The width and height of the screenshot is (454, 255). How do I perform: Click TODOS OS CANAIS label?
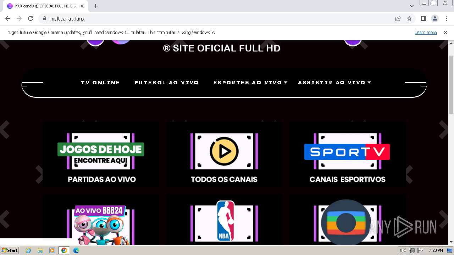[x=224, y=179]
